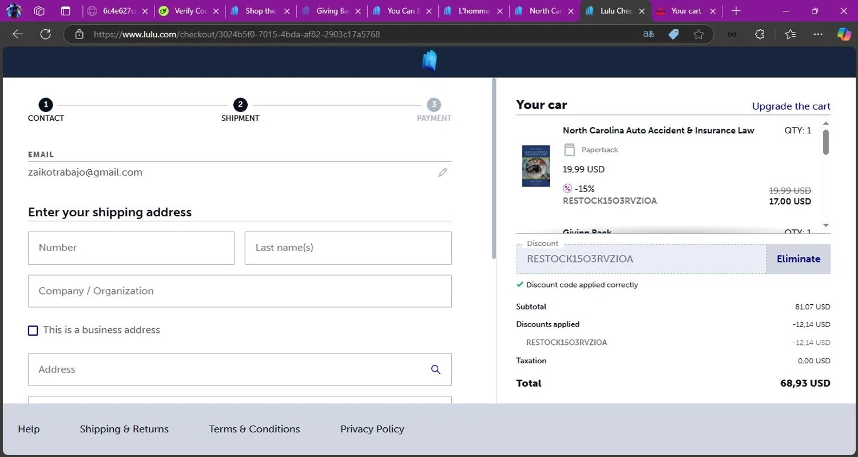Screen dimensions: 858x457
Task: Click the form panel scrollbar
Action: coord(494,169)
